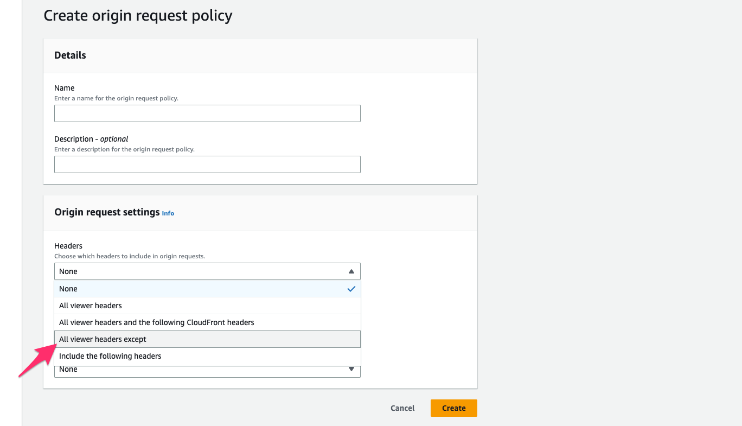Image resolution: width=742 pixels, height=426 pixels.
Task: Click the "Name" field label
Action: (65, 88)
